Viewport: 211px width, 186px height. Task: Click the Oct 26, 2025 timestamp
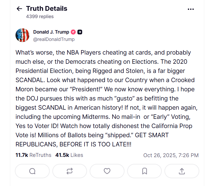click(171, 155)
